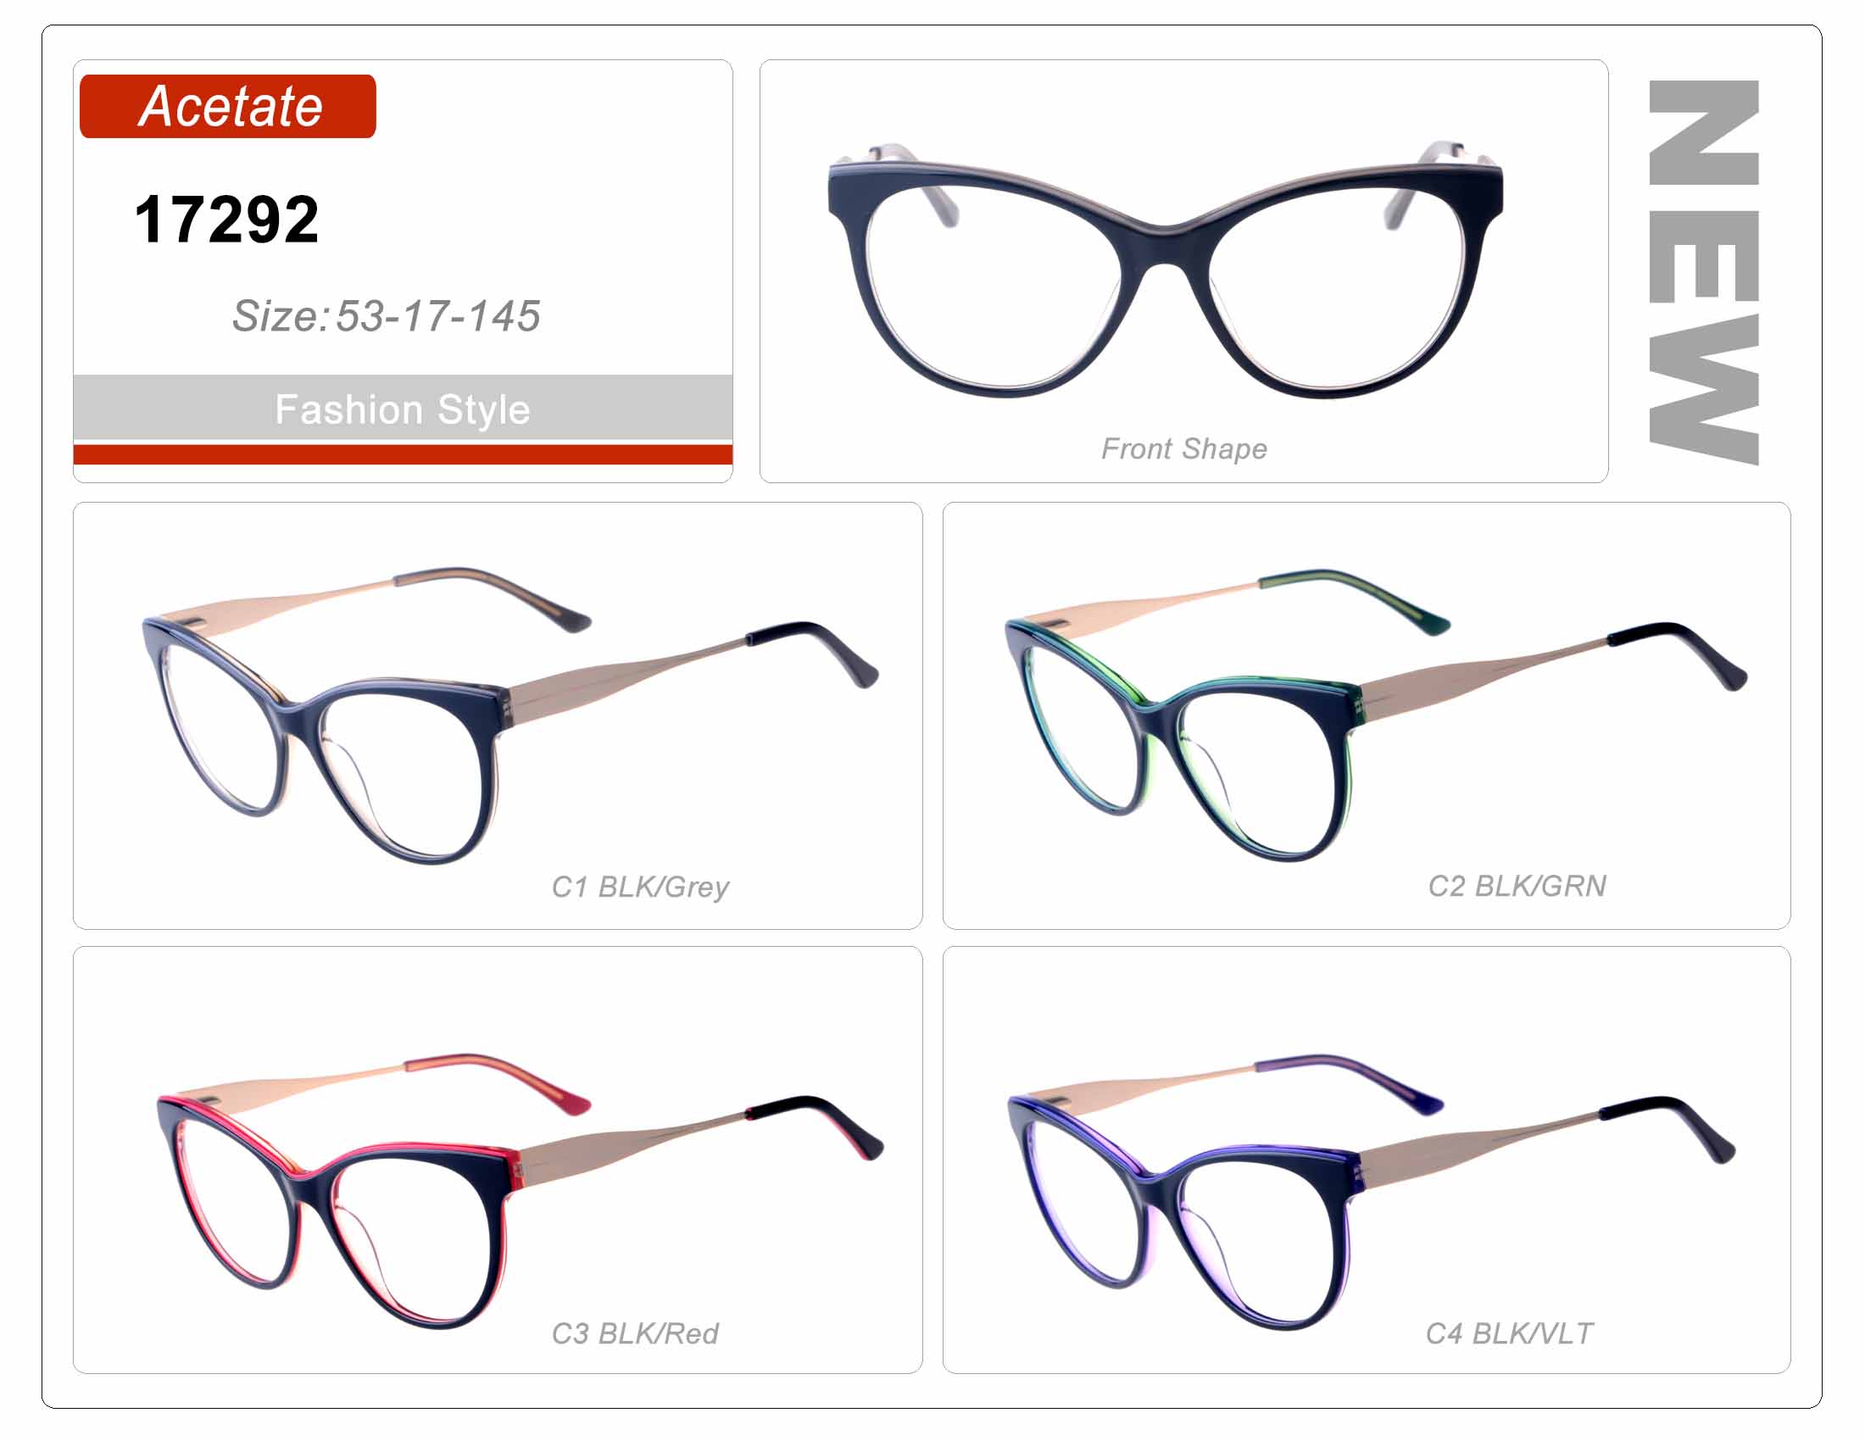Click the vertical NEW badge
The width and height of the screenshot is (1865, 1441).
point(1704,272)
